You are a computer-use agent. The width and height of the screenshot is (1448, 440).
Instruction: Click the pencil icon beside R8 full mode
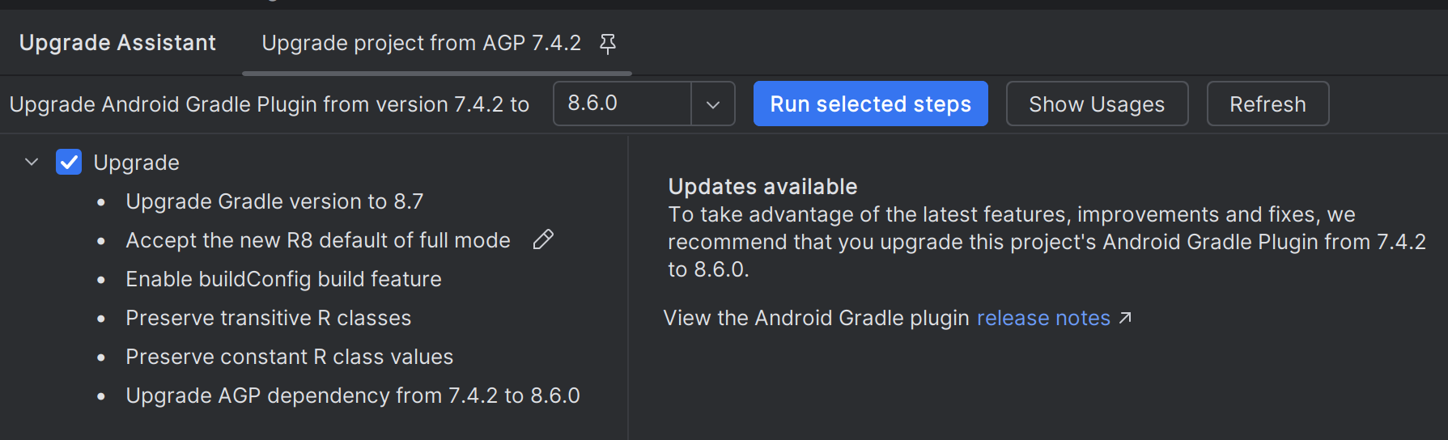click(x=543, y=239)
